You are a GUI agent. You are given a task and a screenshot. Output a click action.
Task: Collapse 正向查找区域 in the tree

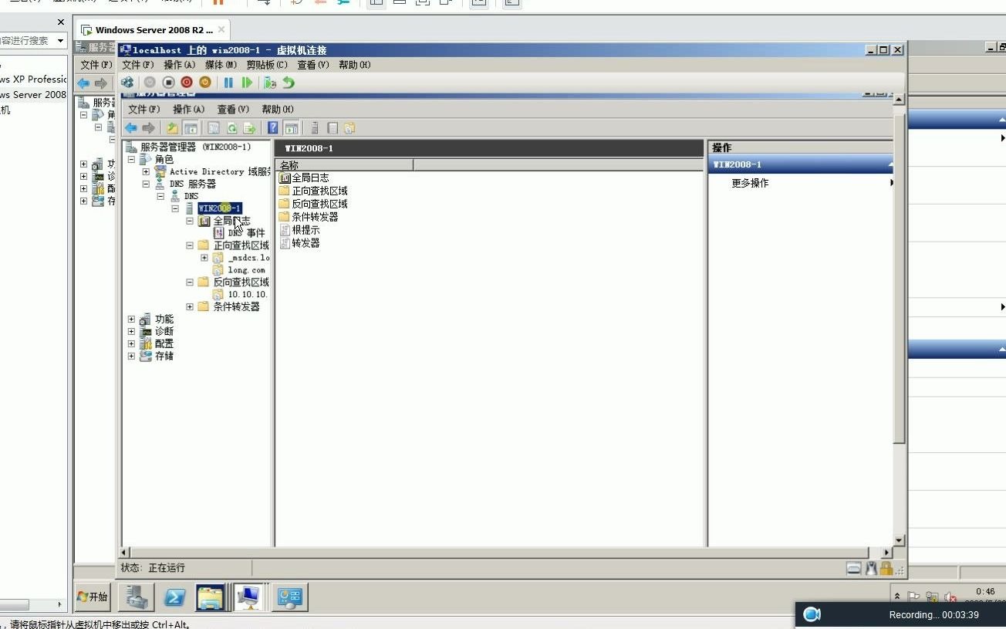click(190, 245)
